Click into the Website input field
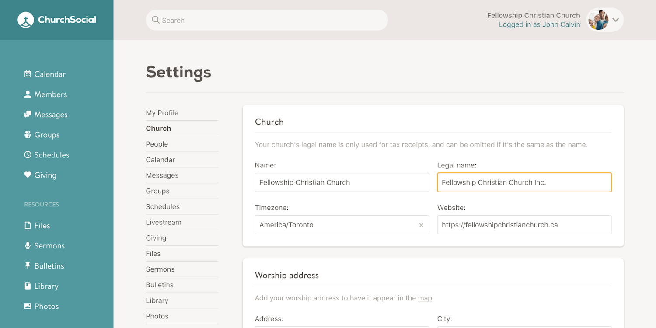Screen dimensions: 656x328 point(524,225)
